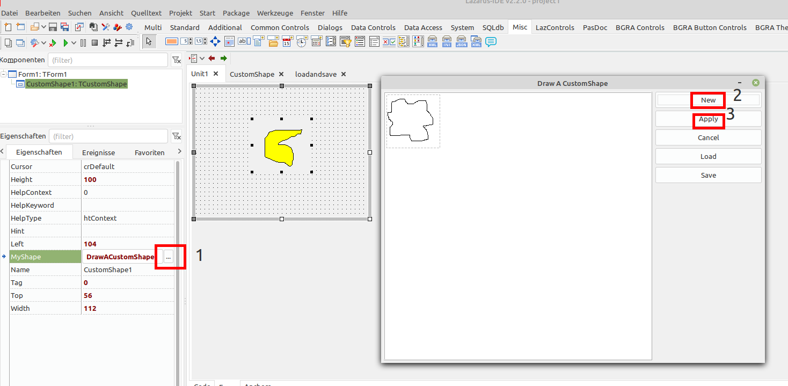Image resolution: width=788 pixels, height=386 pixels.
Task: Click the New Unit toolbar icon
Action: coord(8,27)
